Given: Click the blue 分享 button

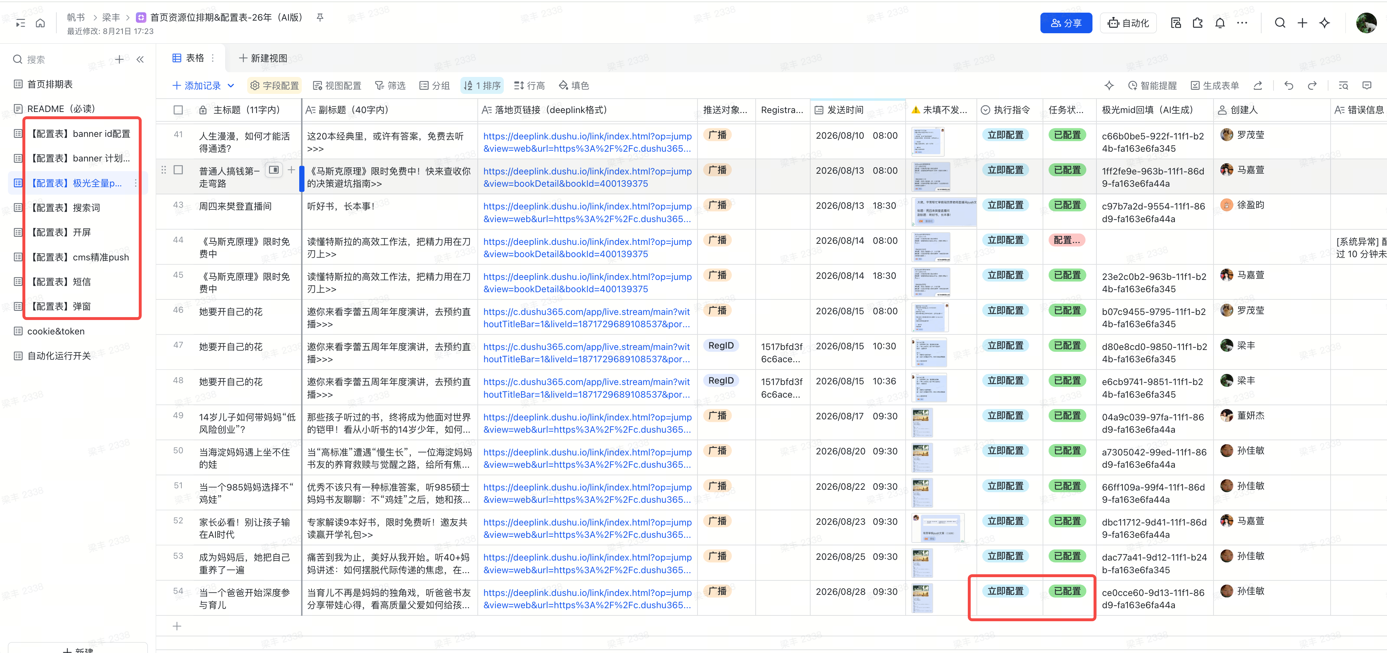Looking at the screenshot, I should point(1066,23).
